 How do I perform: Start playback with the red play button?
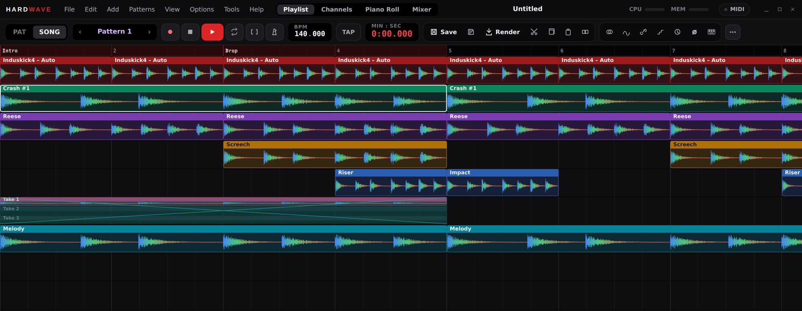click(x=212, y=32)
